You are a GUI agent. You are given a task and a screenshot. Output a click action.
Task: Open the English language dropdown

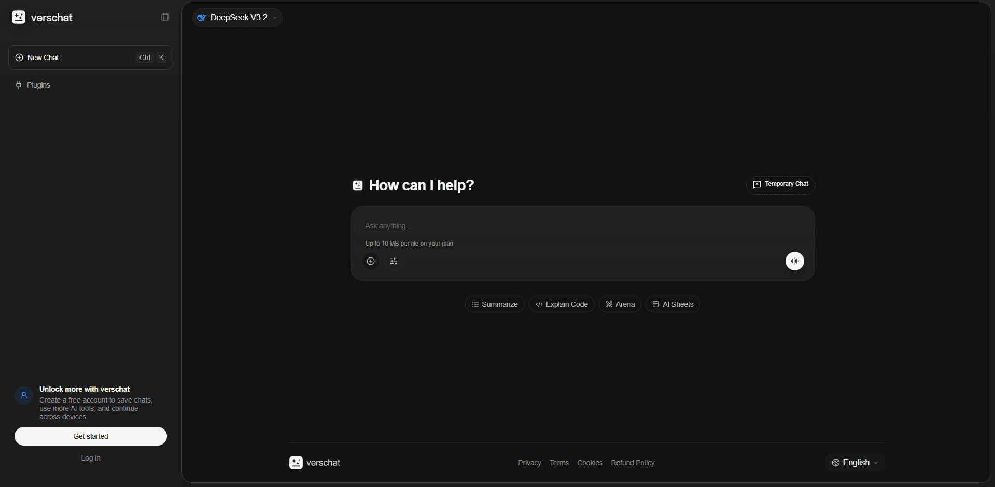(855, 463)
